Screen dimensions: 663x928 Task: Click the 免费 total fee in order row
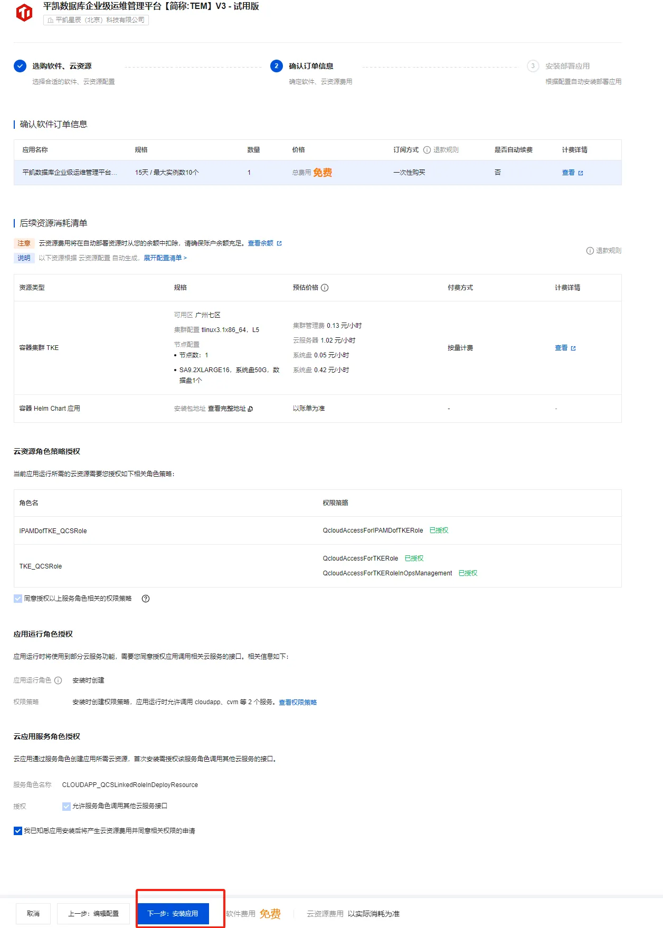323,173
